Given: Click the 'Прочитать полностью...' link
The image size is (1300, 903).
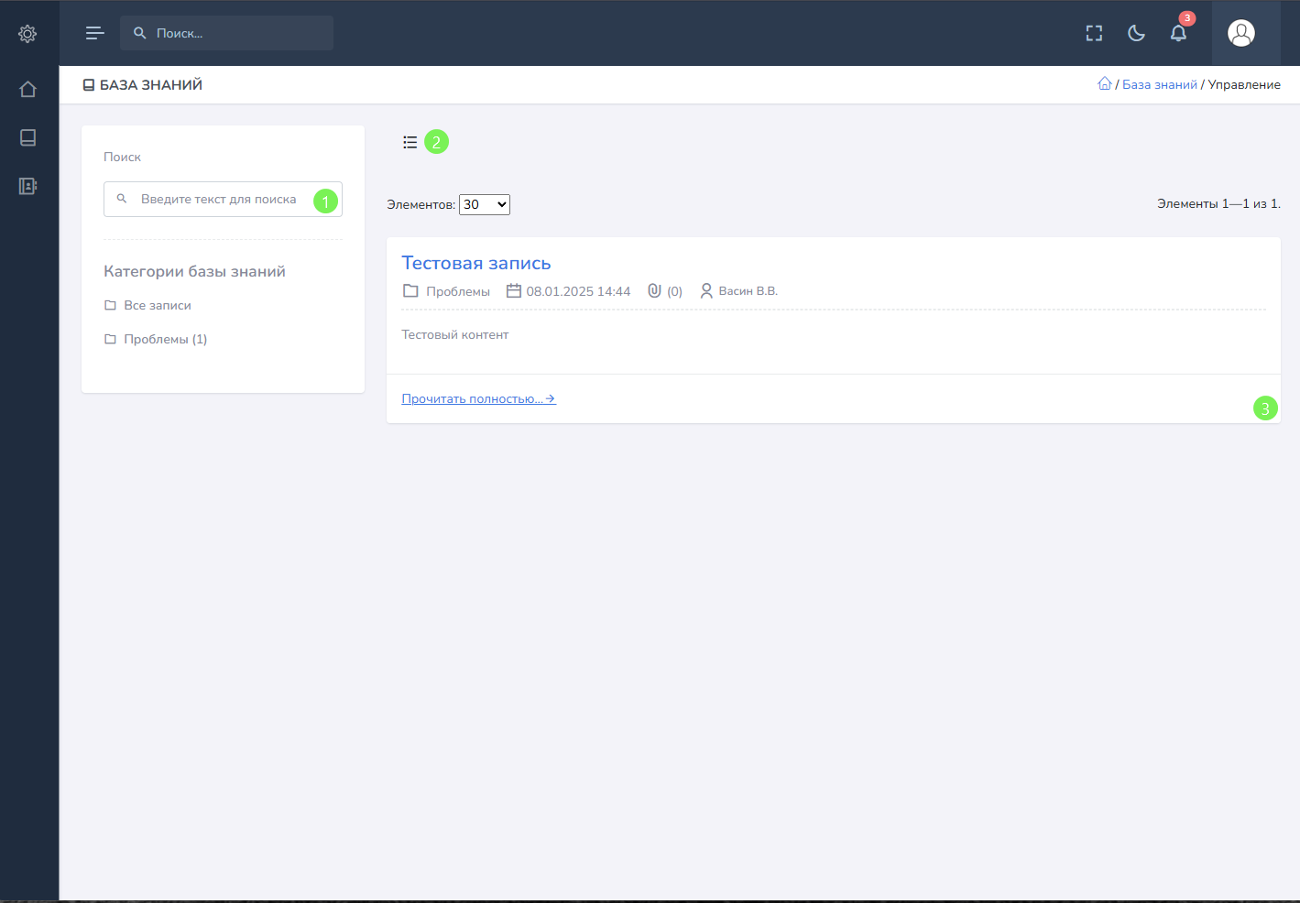Looking at the screenshot, I should point(478,398).
